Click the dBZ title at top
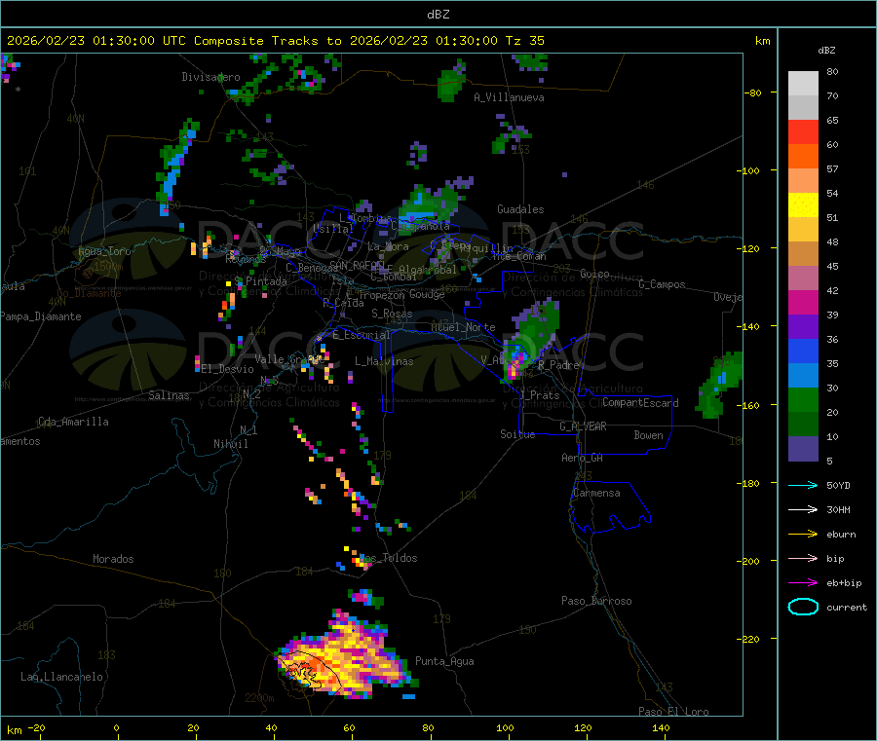 tap(438, 15)
